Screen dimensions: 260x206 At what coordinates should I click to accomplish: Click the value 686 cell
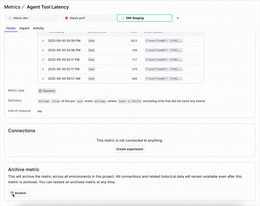tap(135, 78)
